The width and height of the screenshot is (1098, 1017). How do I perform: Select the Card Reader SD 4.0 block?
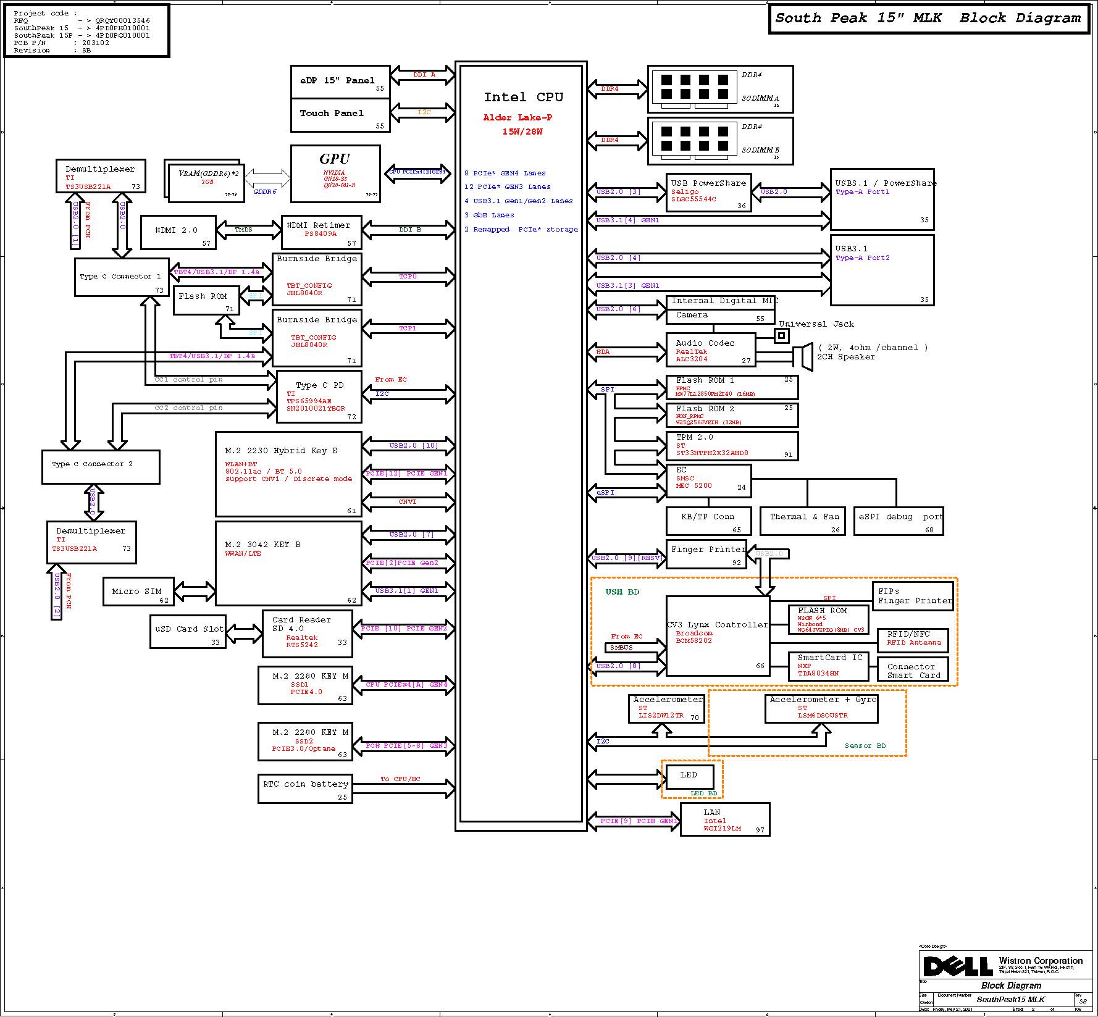(x=308, y=634)
